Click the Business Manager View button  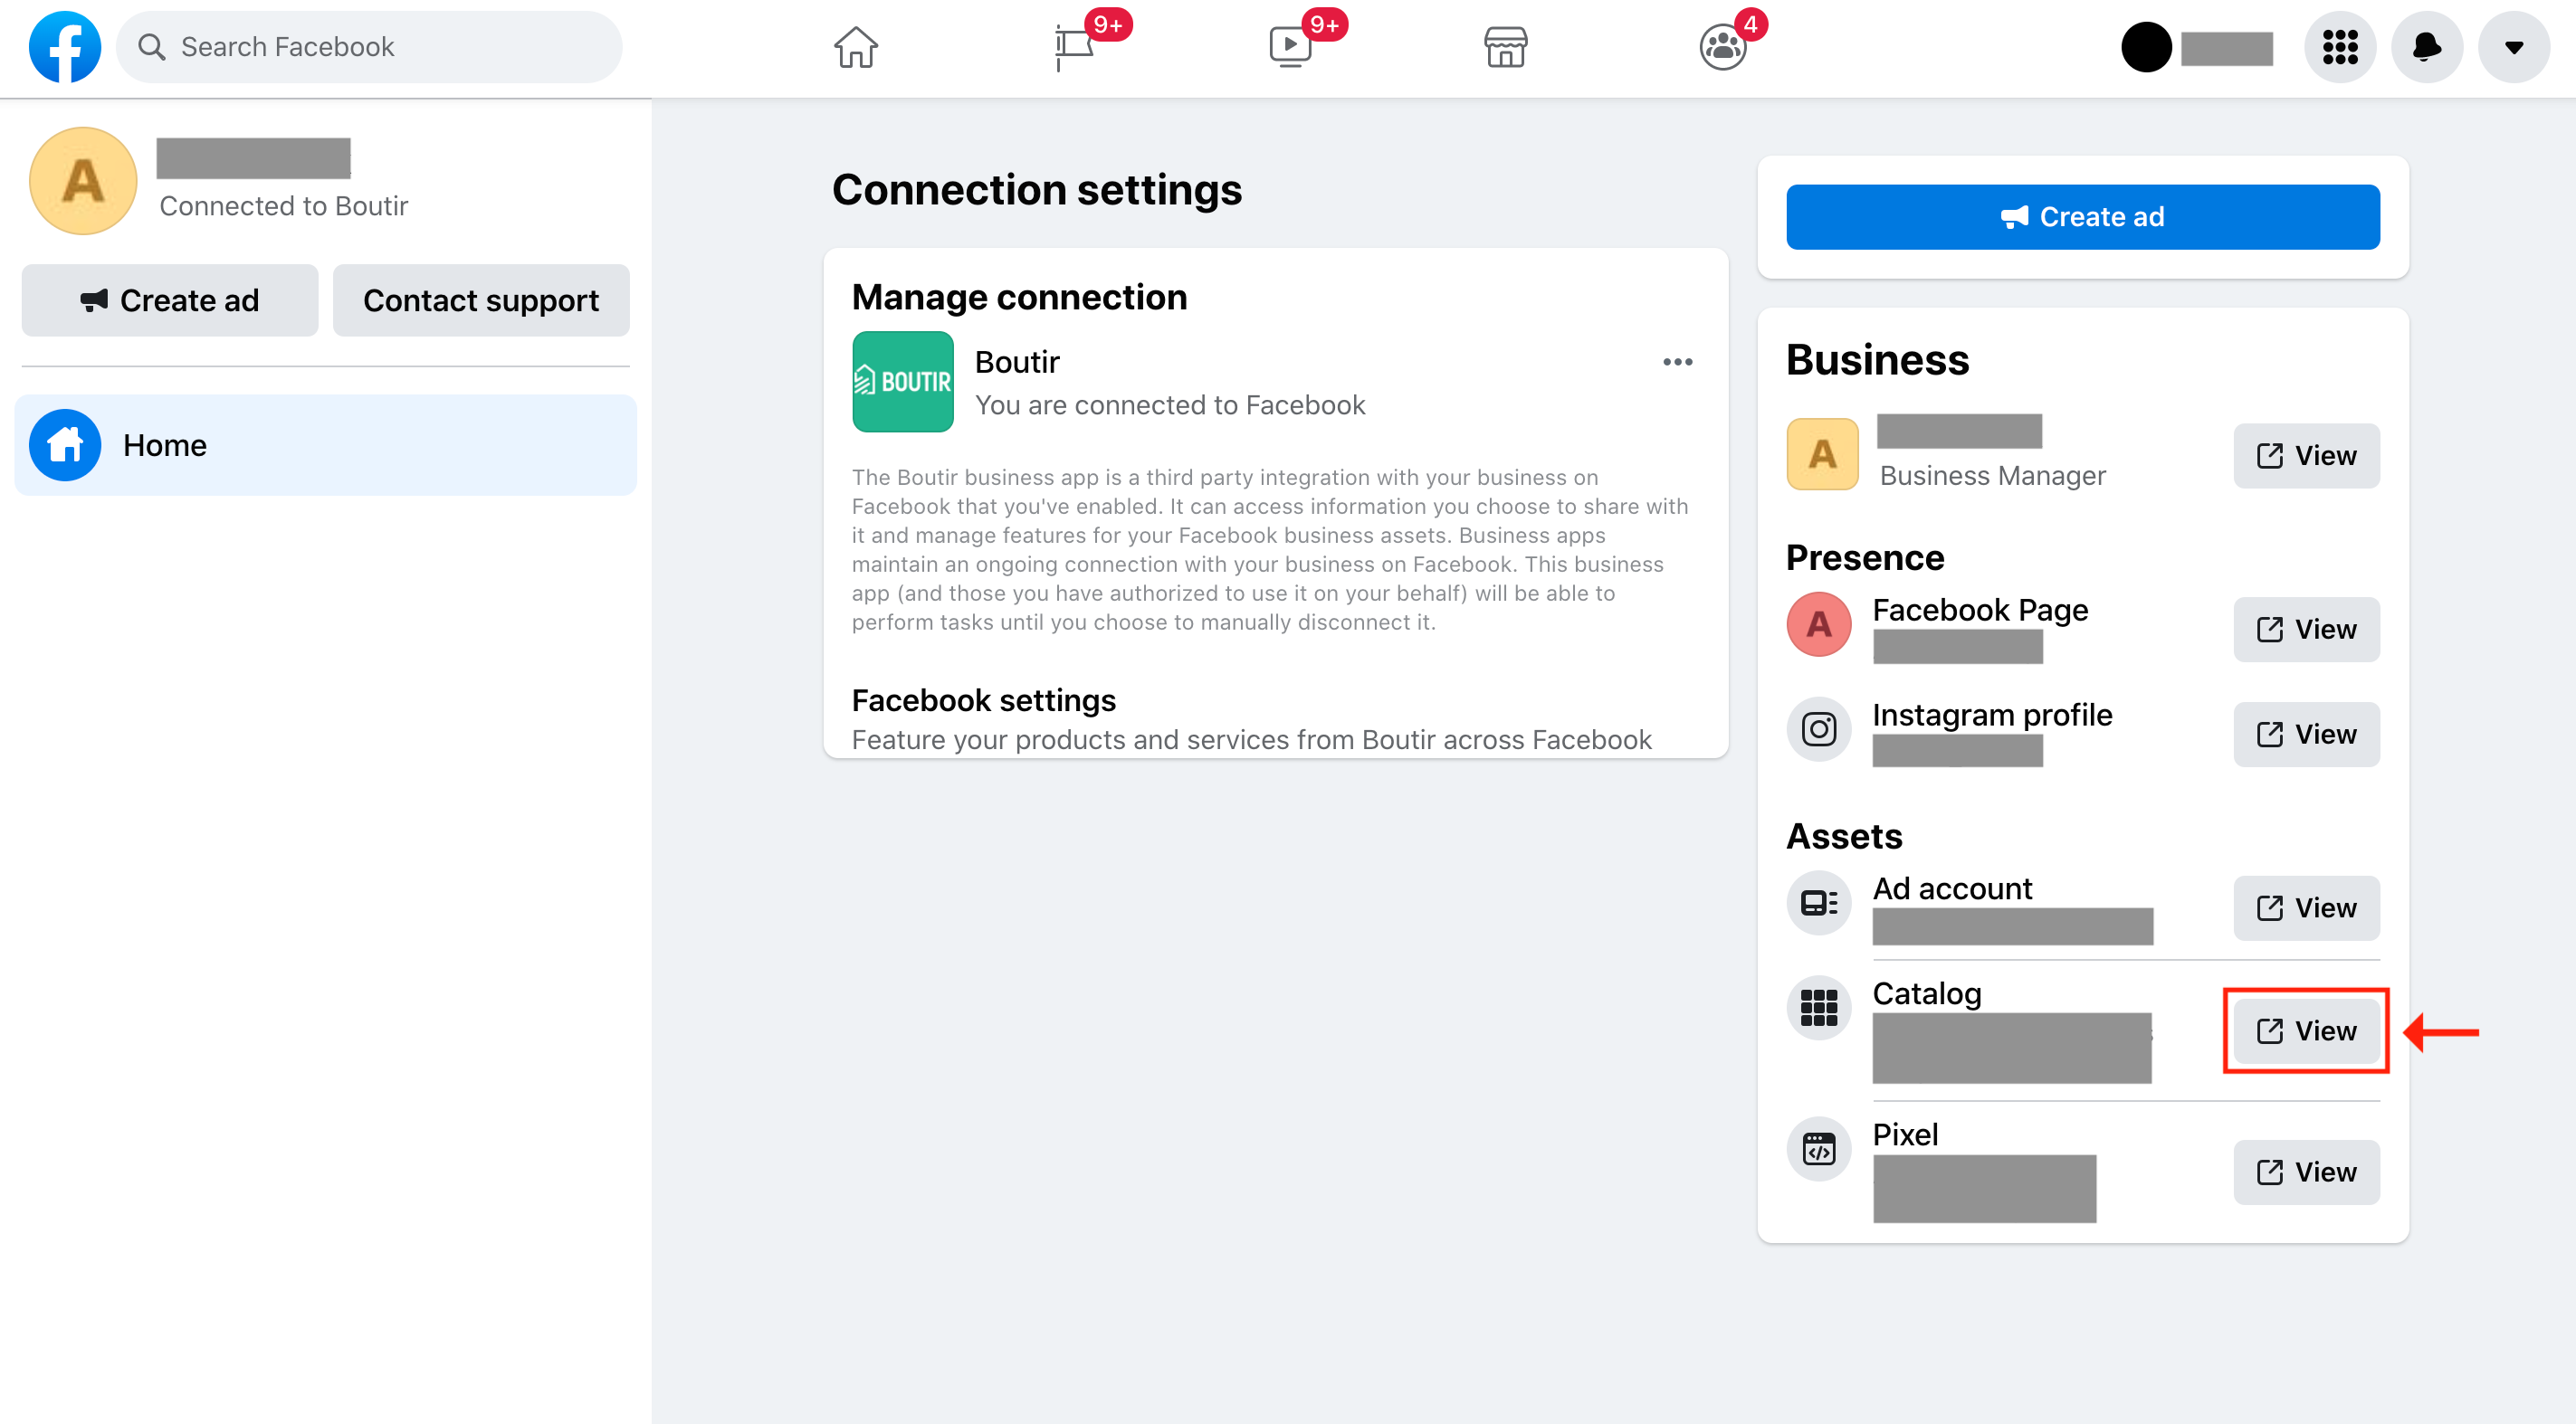coord(2304,454)
